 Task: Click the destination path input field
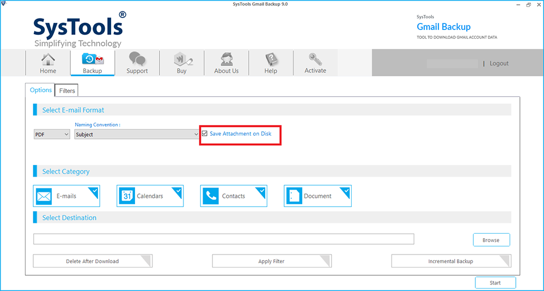tap(224, 239)
